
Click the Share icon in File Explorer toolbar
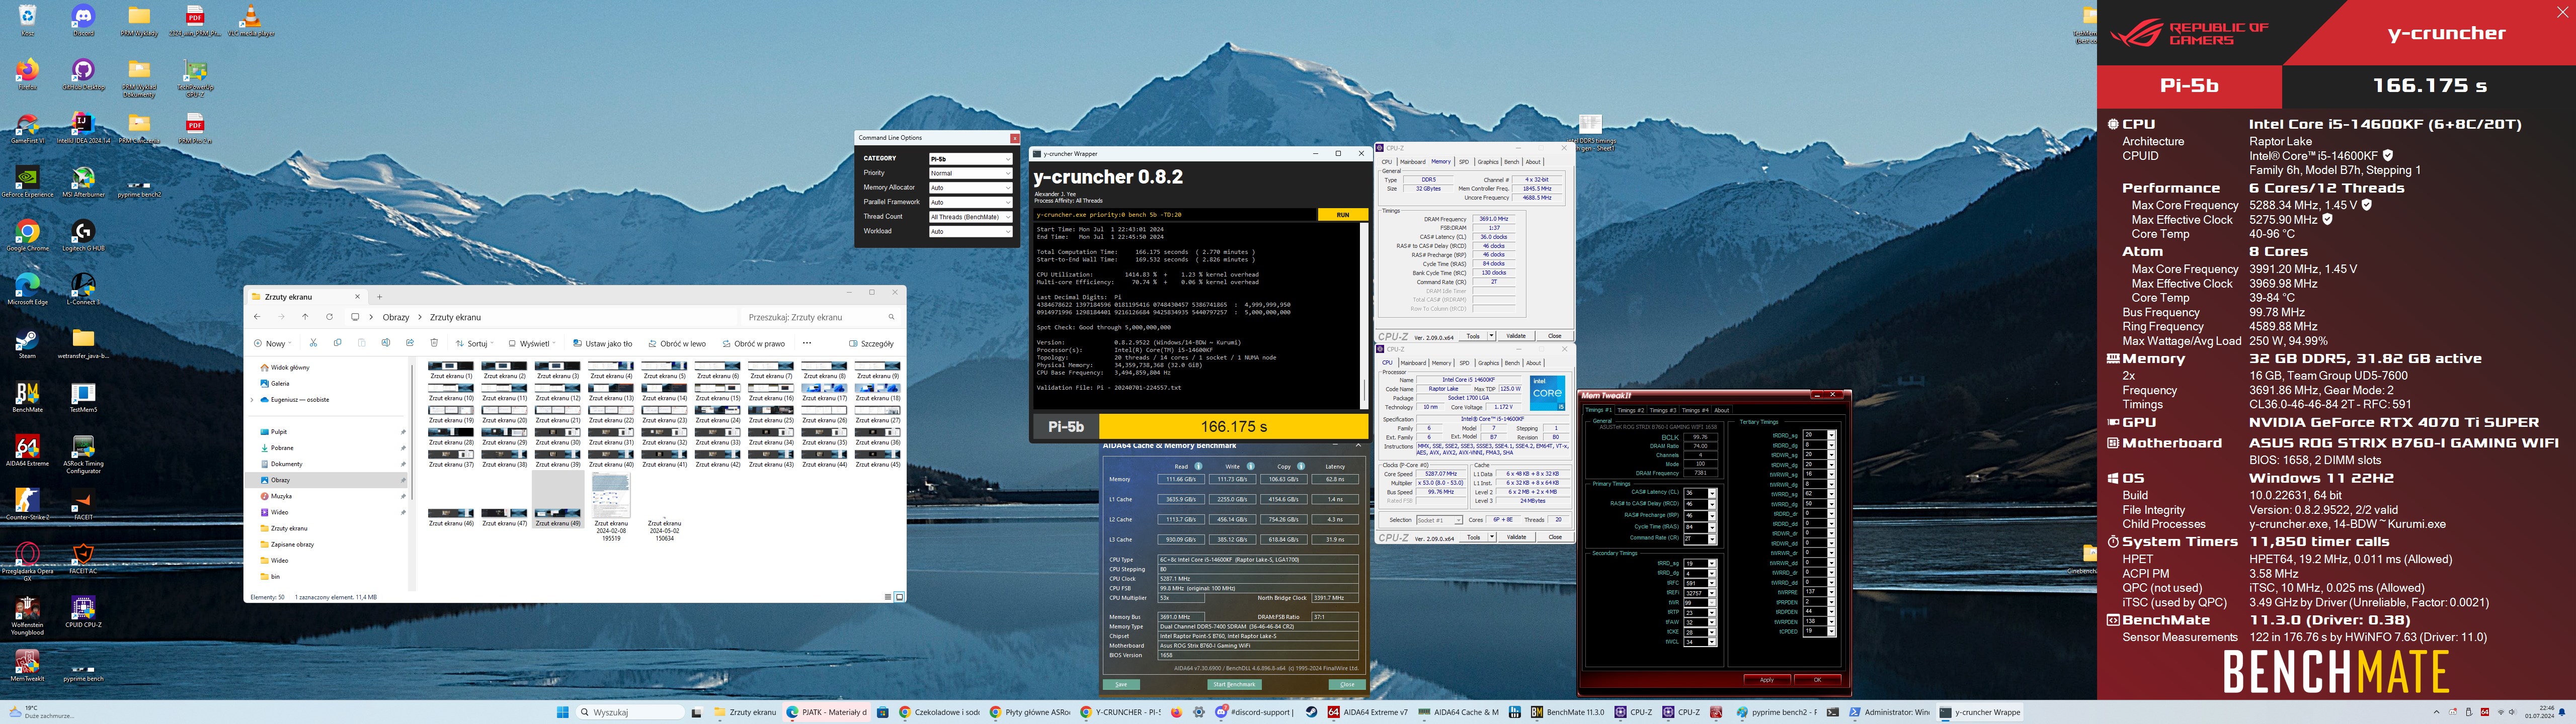[x=410, y=343]
